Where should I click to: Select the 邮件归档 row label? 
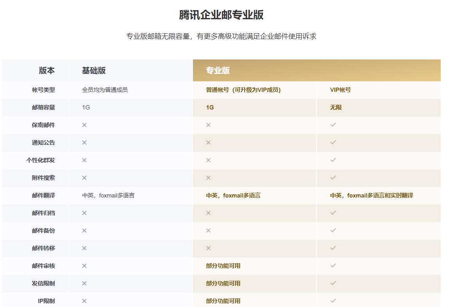(x=43, y=213)
